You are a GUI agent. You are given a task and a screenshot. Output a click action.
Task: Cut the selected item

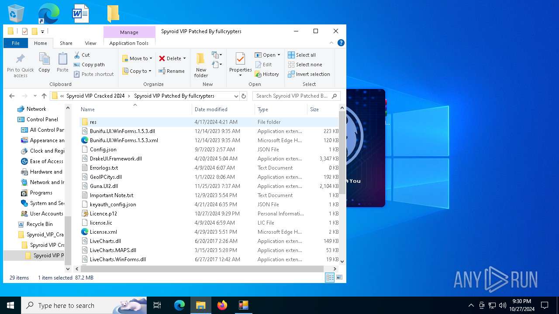82,55
